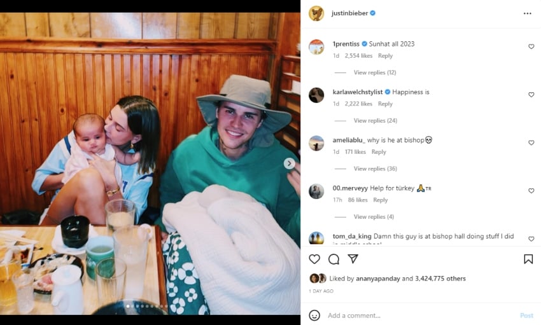Expand View replies (36)
The height and width of the screenshot is (325, 541).
coord(375,169)
